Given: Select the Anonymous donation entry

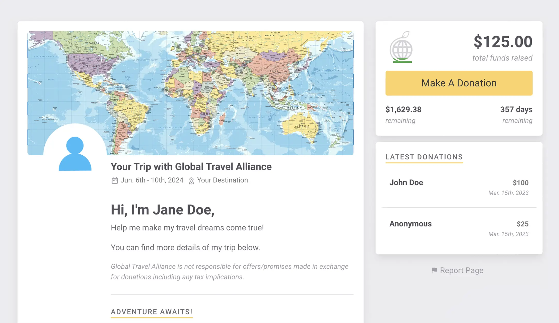Looking at the screenshot, I should pos(459,228).
